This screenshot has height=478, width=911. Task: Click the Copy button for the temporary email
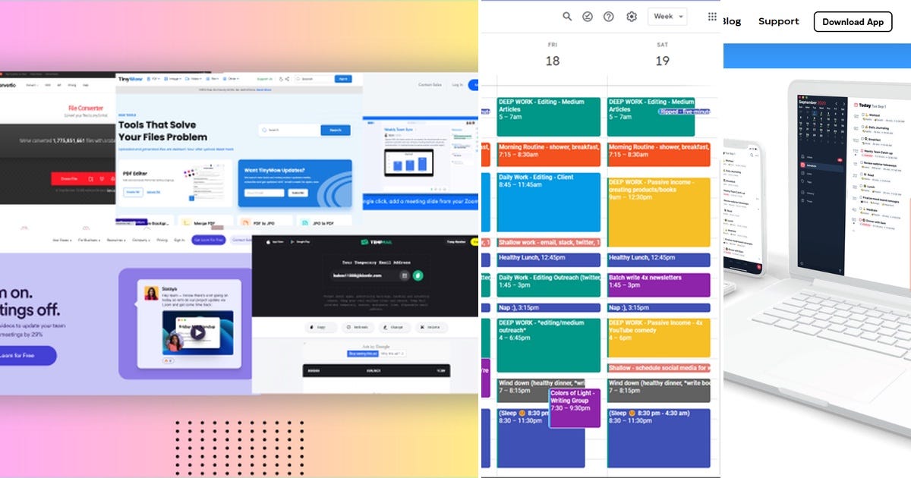(x=320, y=327)
